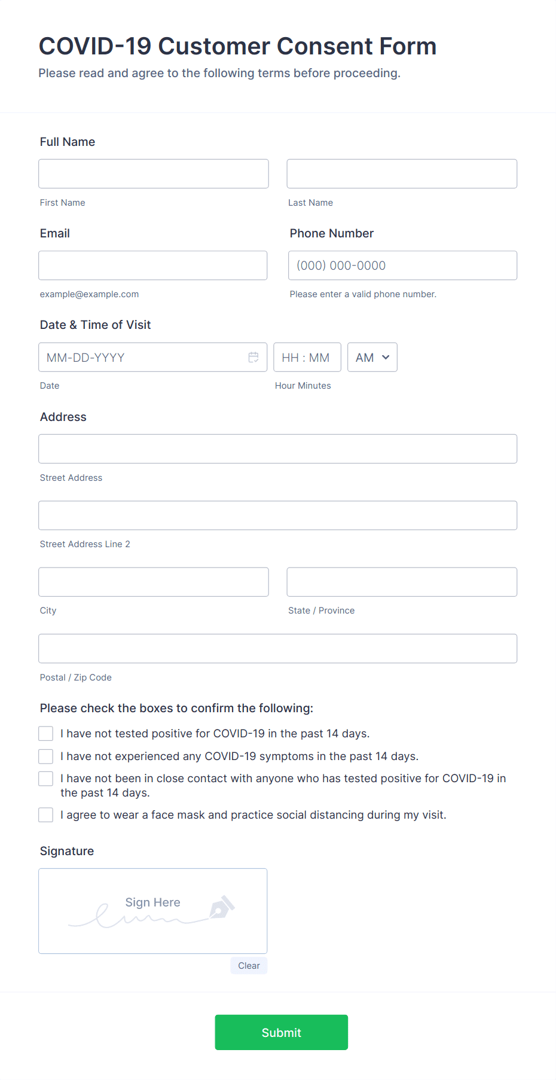The image size is (556, 1080).
Task: Click the Email input field
Action: (152, 265)
